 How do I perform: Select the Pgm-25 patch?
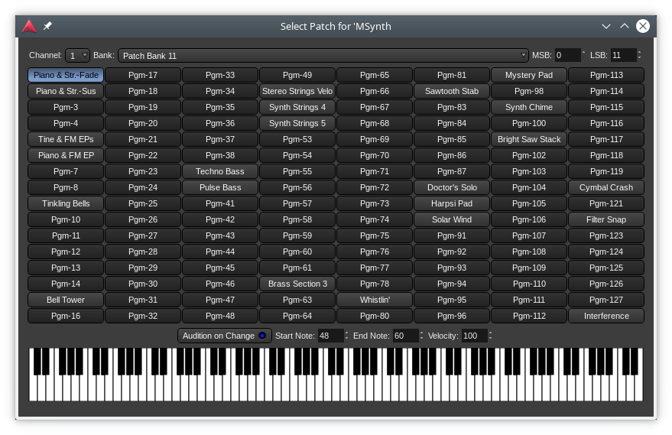point(143,203)
